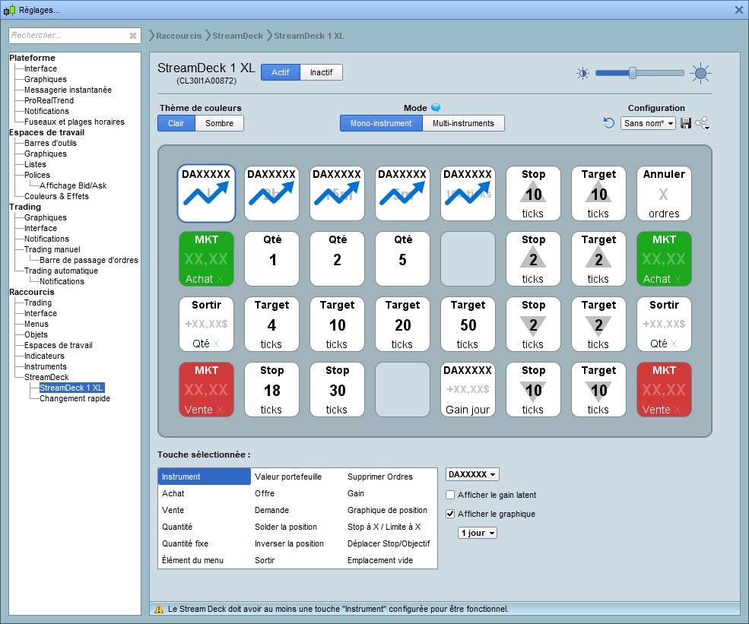The width and height of the screenshot is (749, 624).
Task: Switch mode to Mono-instrument
Action: (x=381, y=123)
